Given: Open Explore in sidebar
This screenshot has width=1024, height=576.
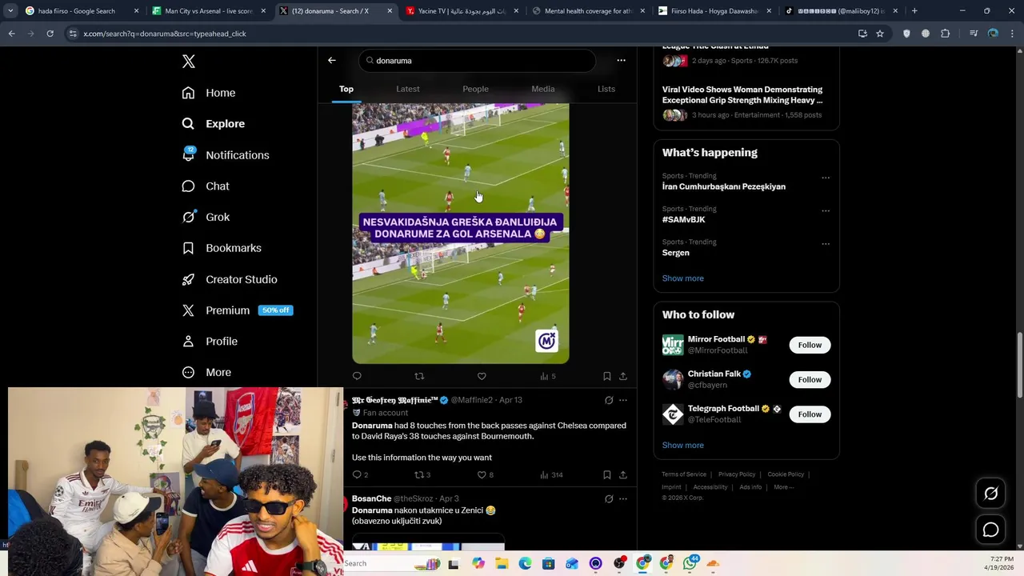Looking at the screenshot, I should click(214, 124).
